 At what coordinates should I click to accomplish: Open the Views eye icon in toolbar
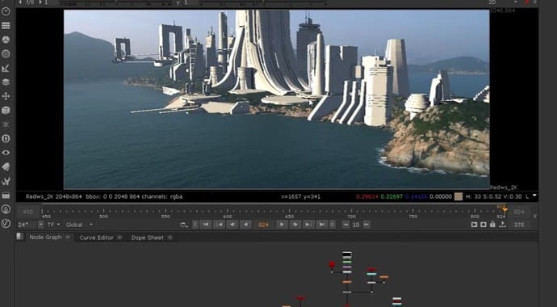6,153
